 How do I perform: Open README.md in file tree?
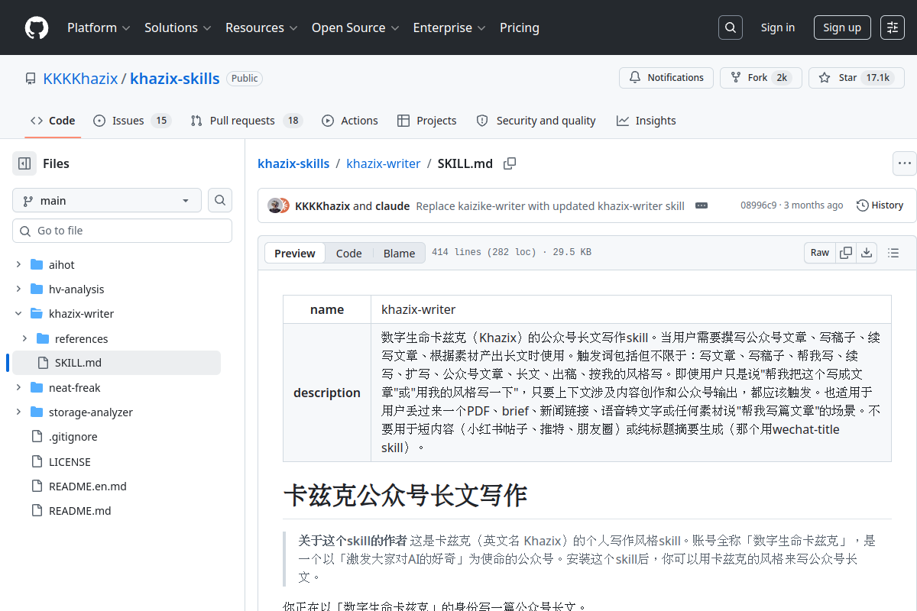[x=80, y=510]
